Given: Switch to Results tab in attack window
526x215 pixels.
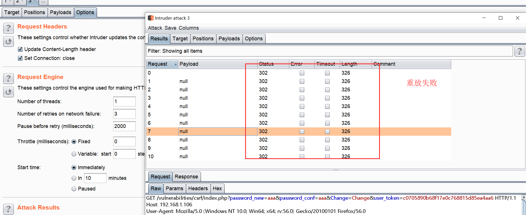Looking at the screenshot, I should click(159, 39).
